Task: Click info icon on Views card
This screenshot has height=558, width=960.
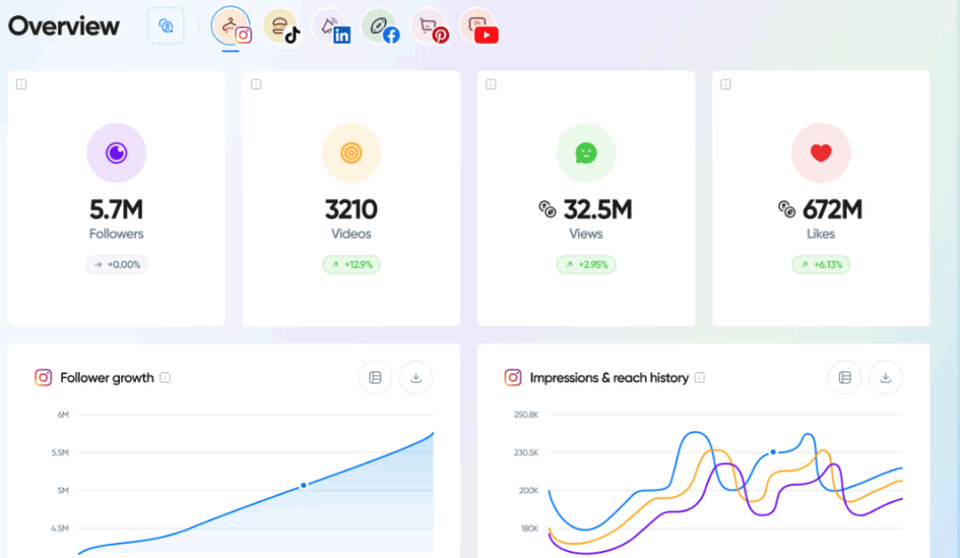Action: [490, 84]
